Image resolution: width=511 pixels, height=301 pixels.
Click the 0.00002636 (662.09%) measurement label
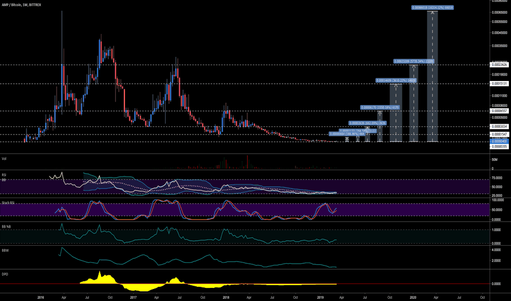coord(367,123)
